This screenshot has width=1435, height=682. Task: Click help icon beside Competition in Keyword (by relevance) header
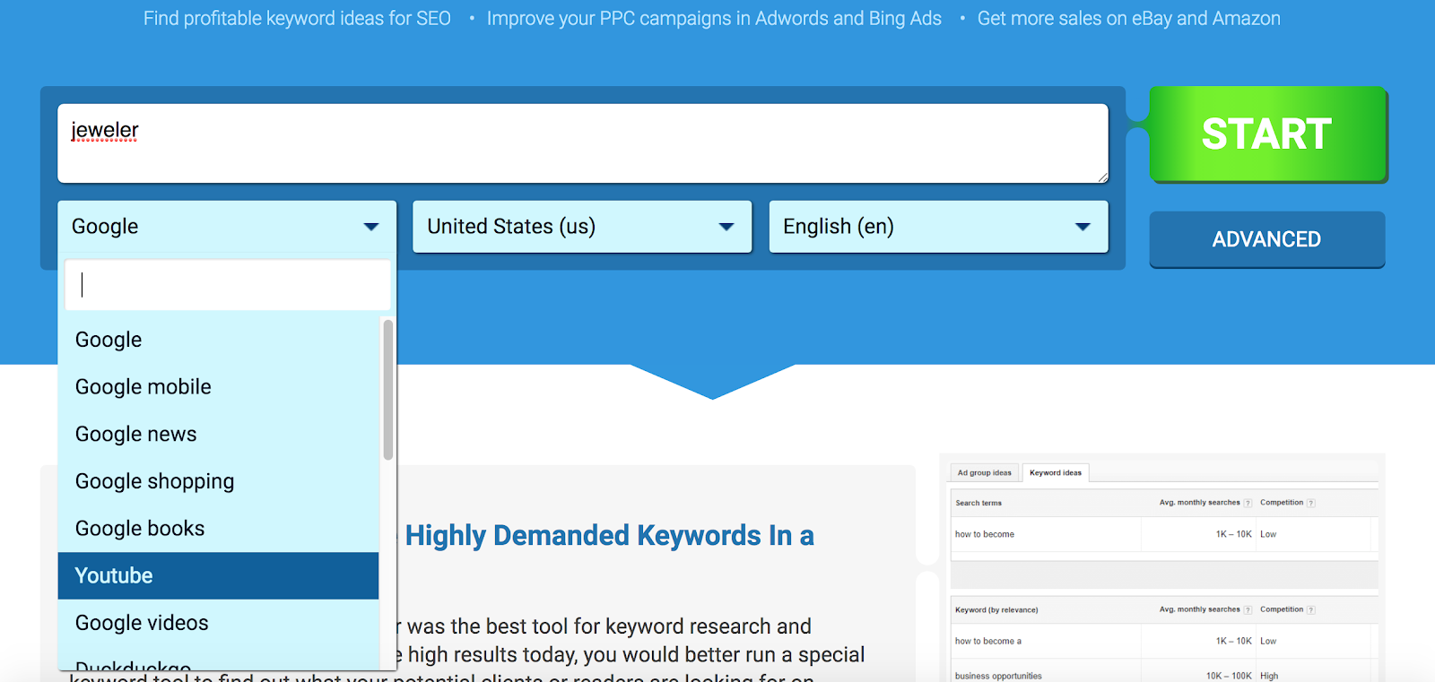tap(1311, 609)
